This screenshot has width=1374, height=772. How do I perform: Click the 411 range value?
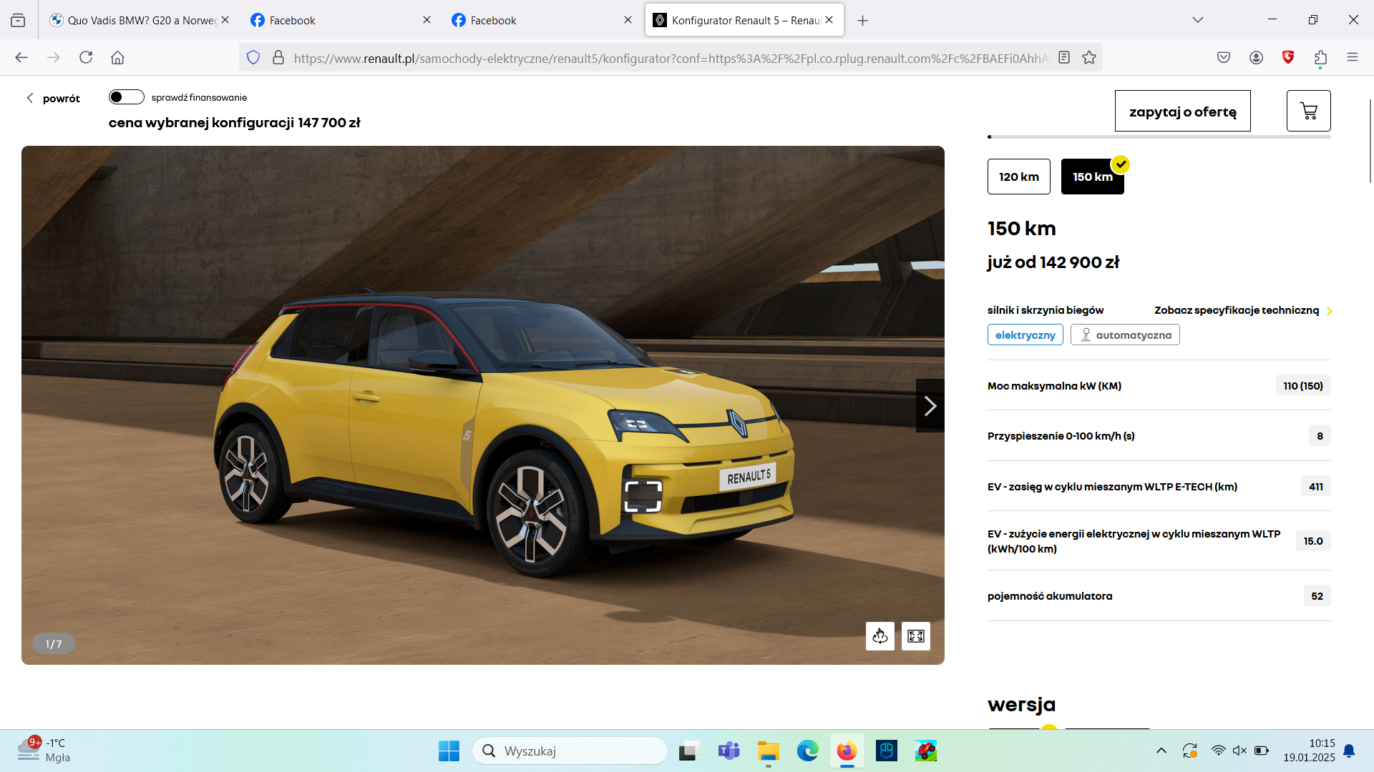coord(1315,486)
